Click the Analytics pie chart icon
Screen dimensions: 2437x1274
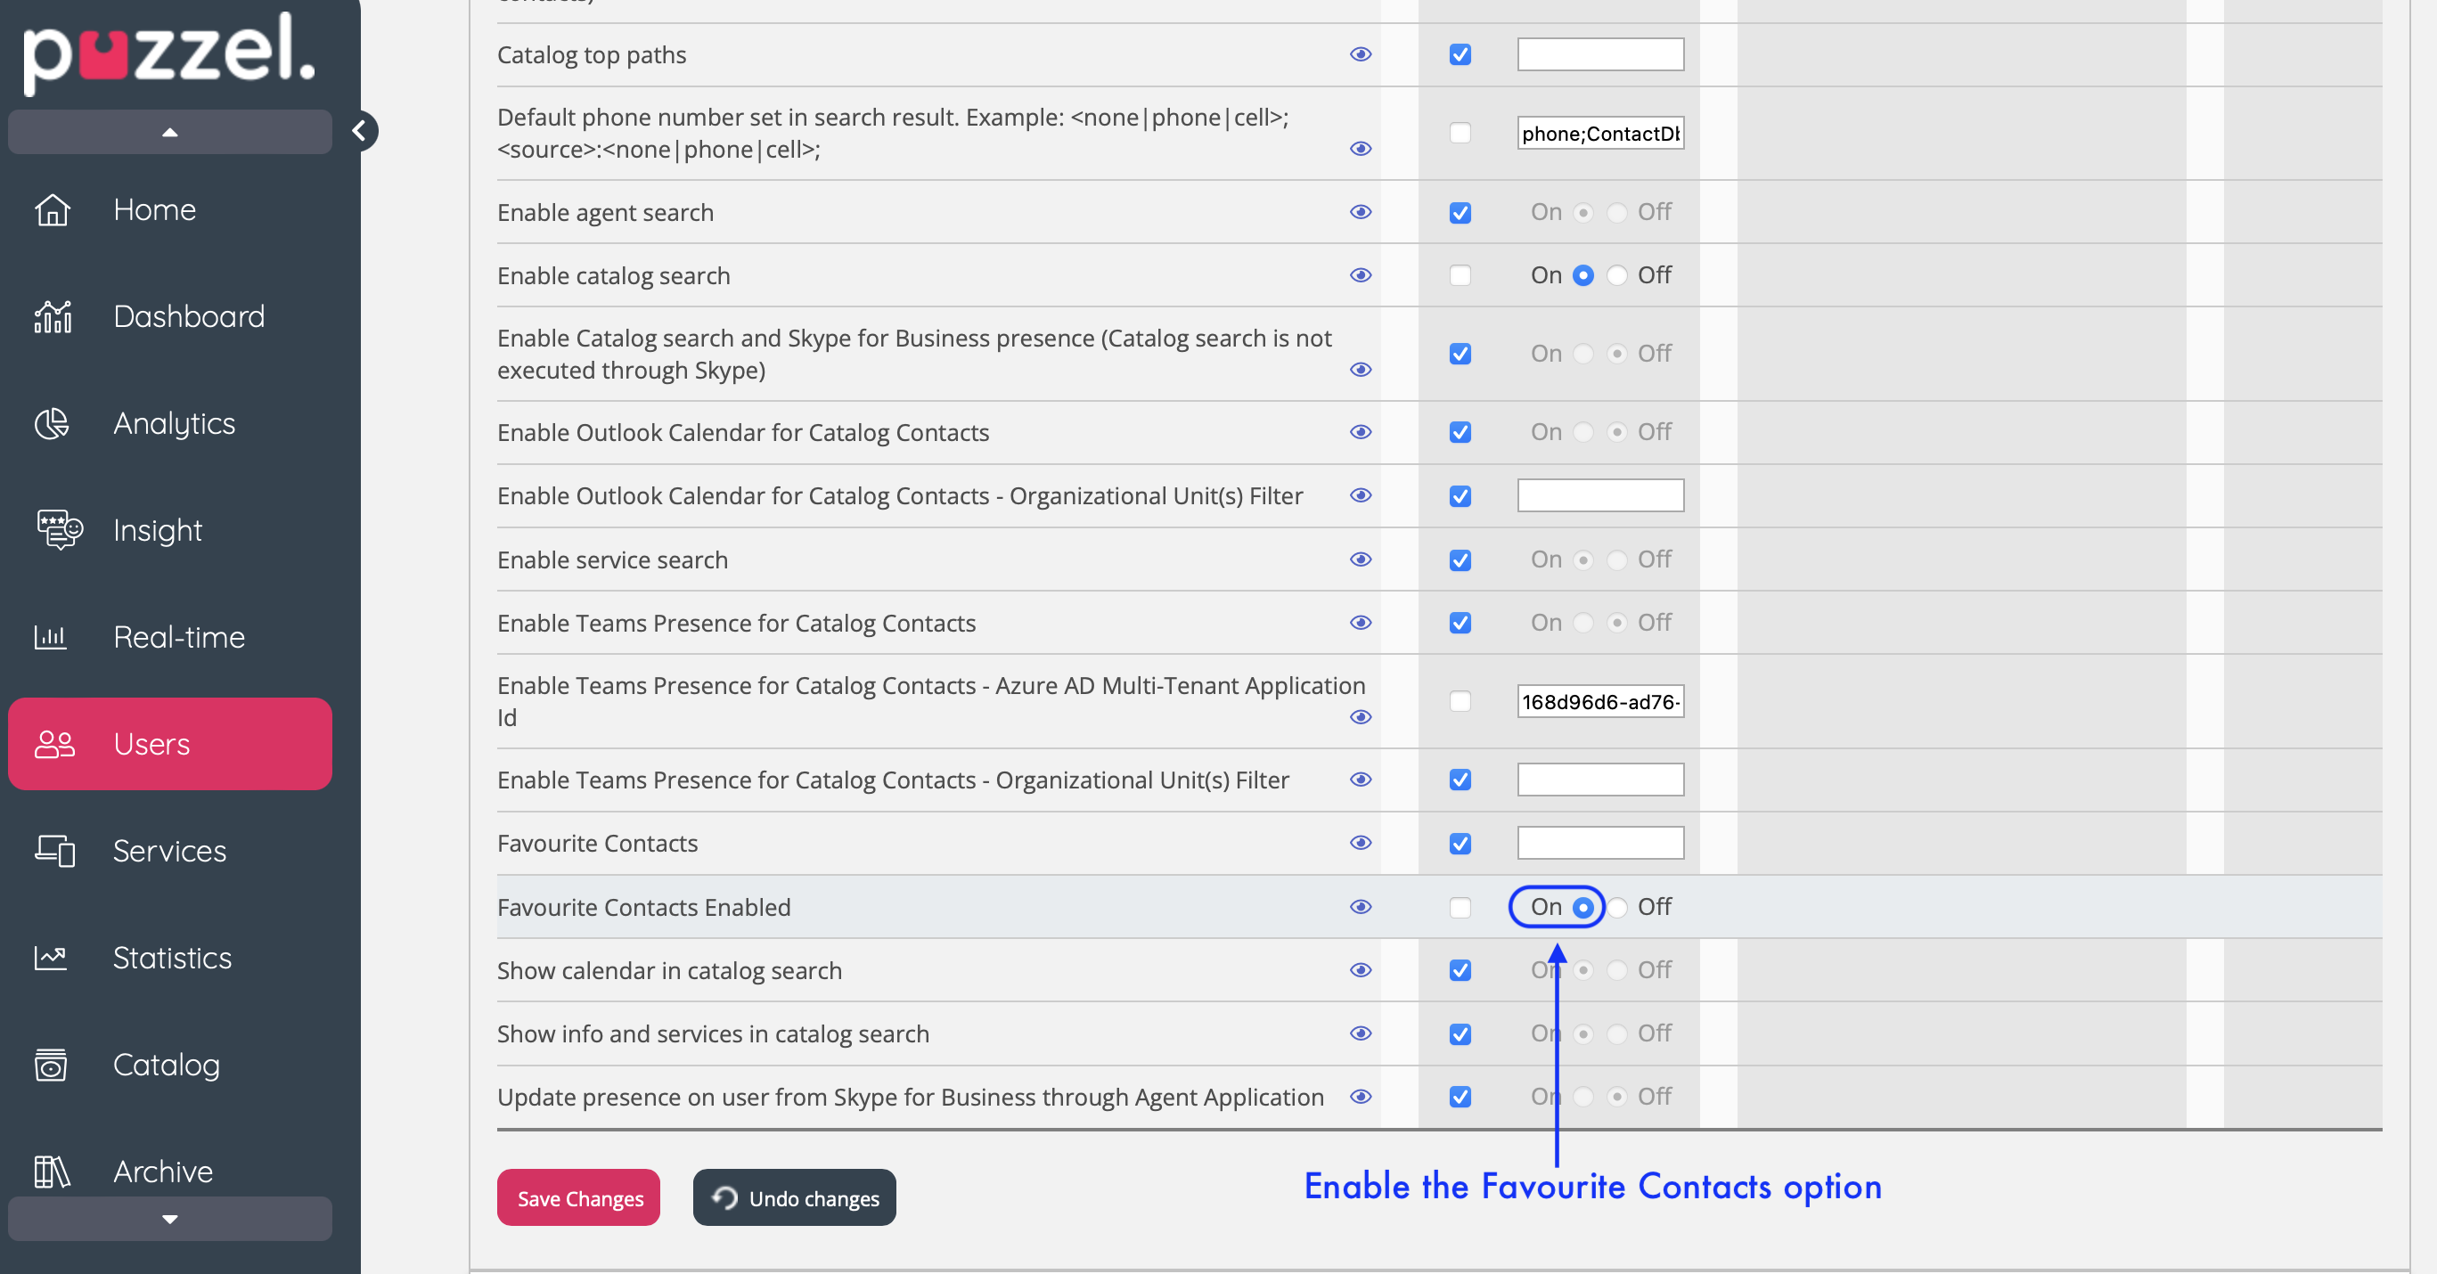click(x=52, y=423)
